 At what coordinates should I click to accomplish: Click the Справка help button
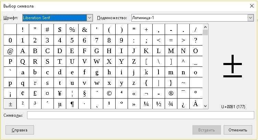tap(20, 130)
